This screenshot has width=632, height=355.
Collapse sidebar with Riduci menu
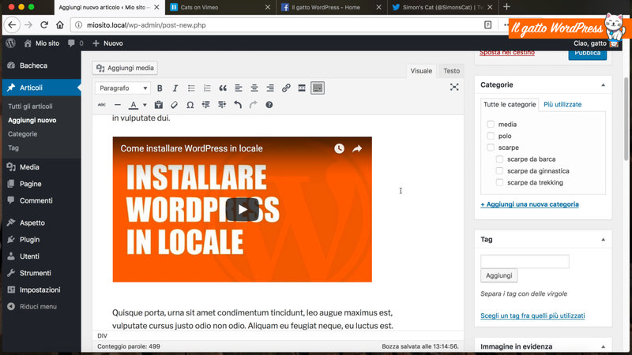click(x=32, y=306)
